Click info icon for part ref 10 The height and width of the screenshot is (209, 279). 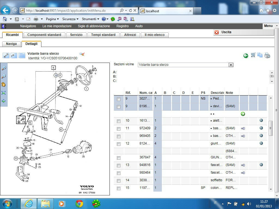261,120
